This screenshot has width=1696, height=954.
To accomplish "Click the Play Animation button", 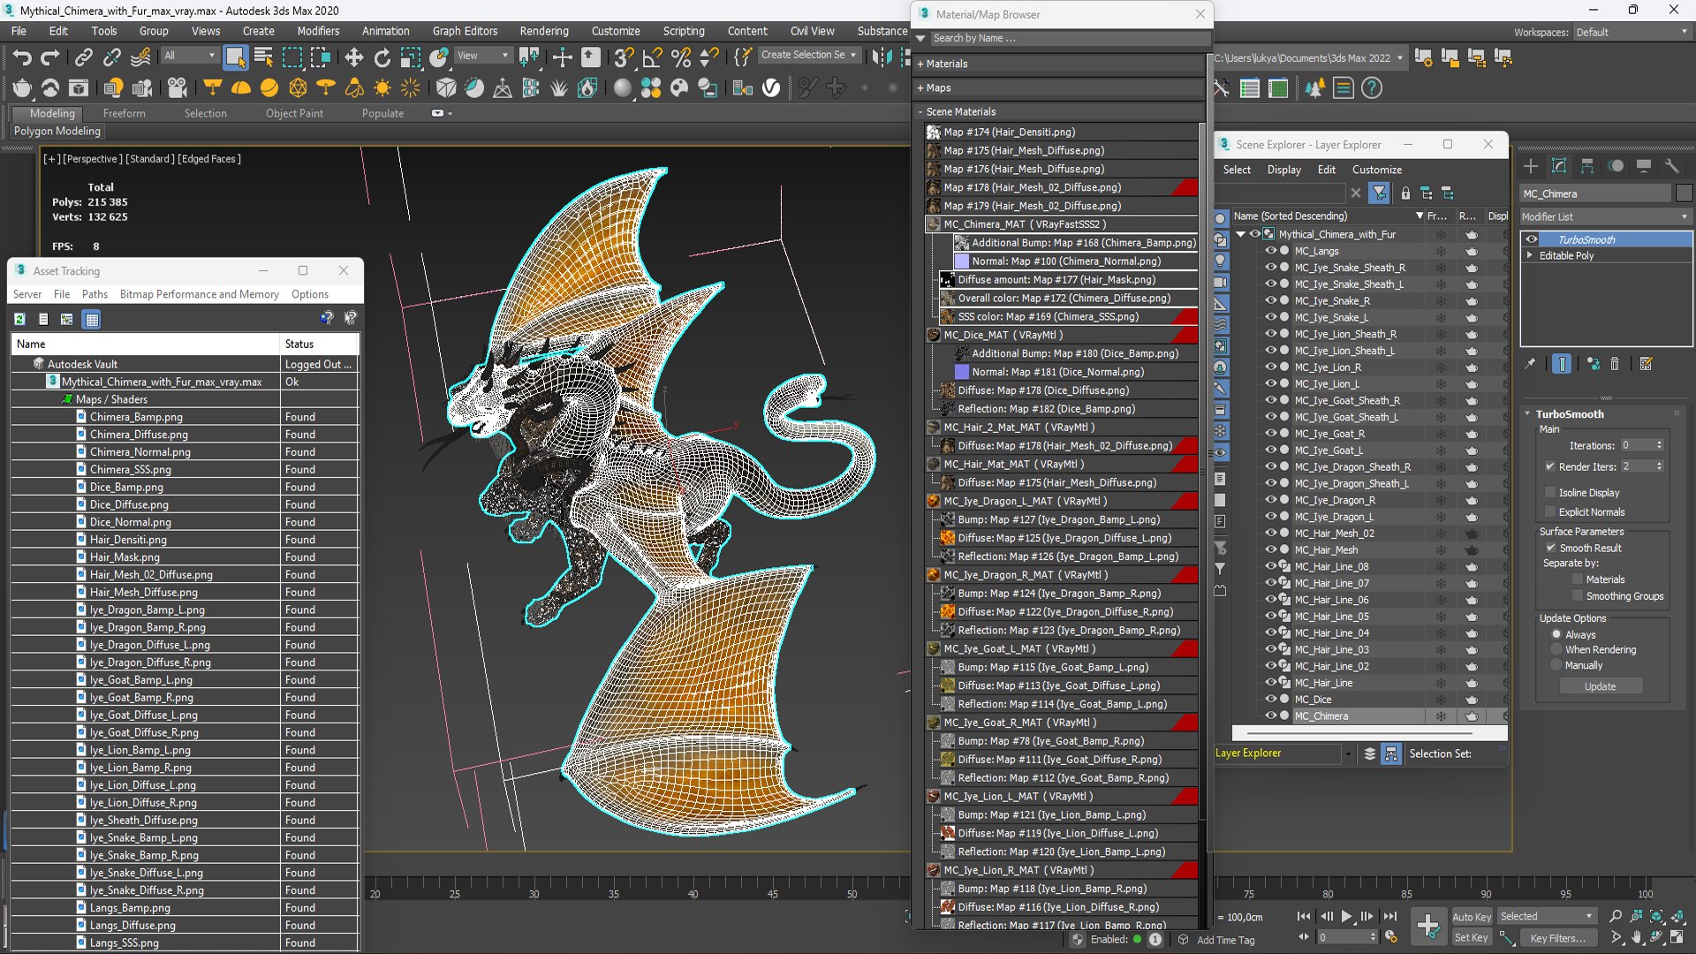I will coord(1346,916).
